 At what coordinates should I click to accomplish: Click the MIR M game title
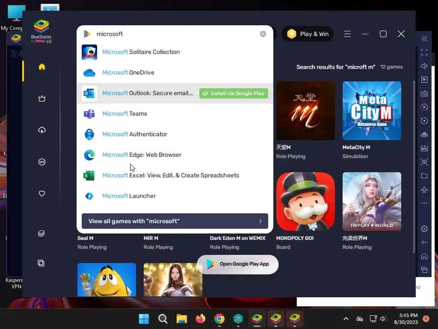click(x=151, y=238)
